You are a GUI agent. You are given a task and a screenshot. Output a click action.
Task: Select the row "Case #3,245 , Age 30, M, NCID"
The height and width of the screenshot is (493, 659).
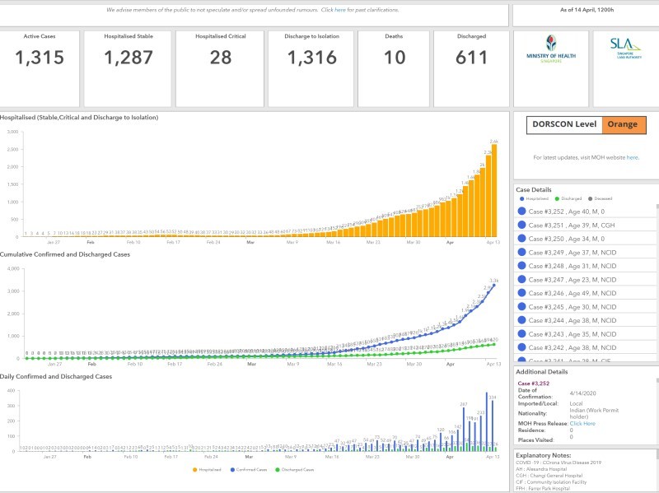(585, 306)
